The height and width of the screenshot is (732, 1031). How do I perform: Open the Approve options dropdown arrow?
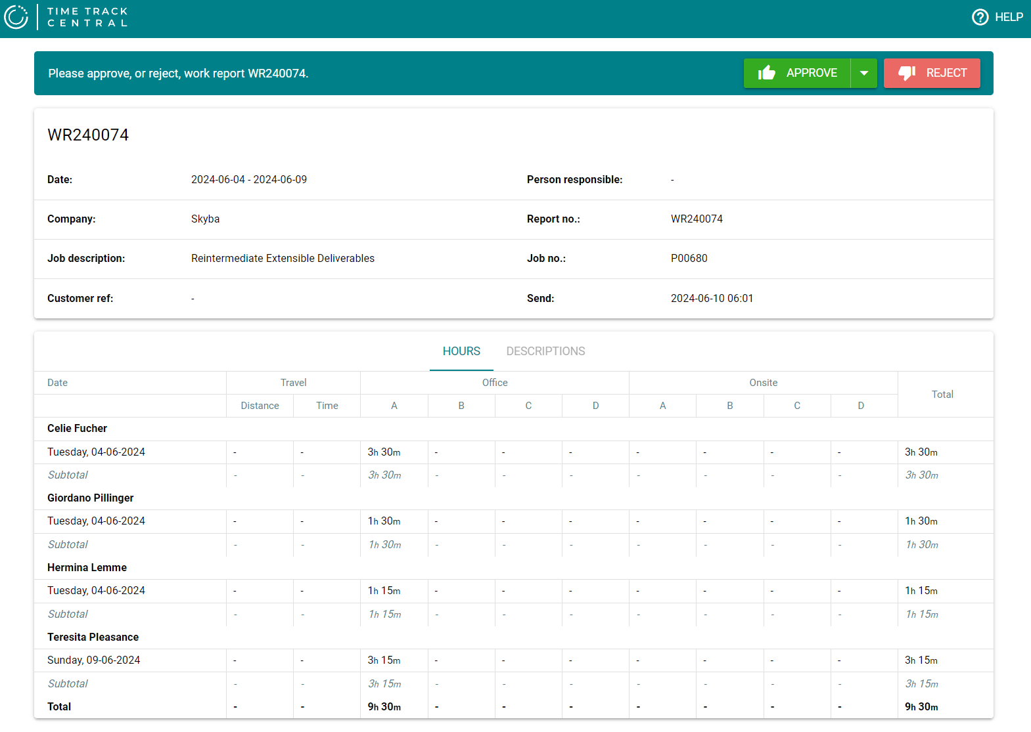click(864, 73)
